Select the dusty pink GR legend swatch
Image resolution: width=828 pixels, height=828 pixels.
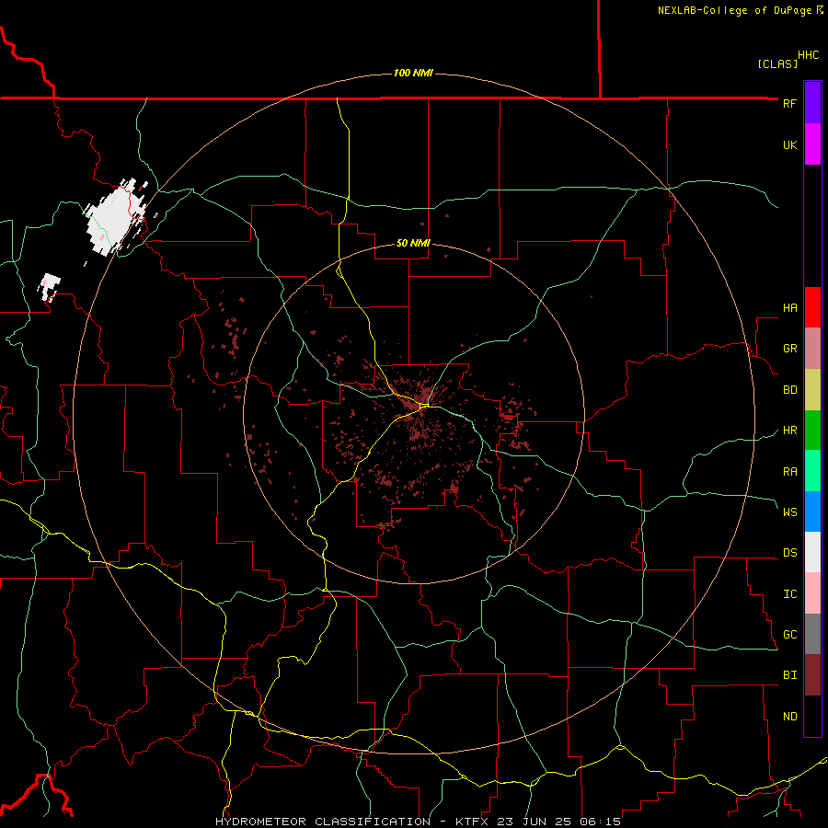click(812, 349)
